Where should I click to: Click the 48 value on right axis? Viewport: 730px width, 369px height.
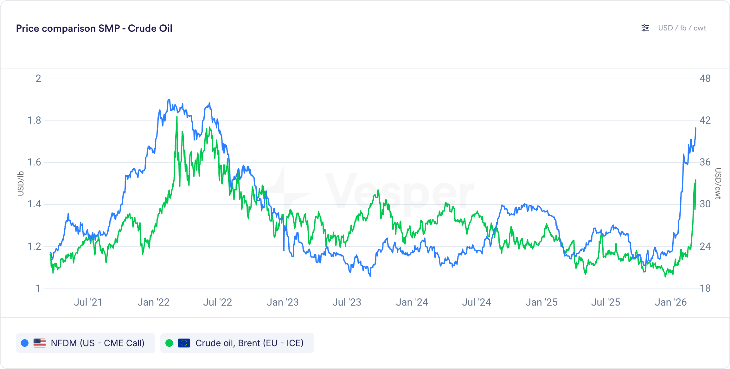pyautogui.click(x=705, y=78)
